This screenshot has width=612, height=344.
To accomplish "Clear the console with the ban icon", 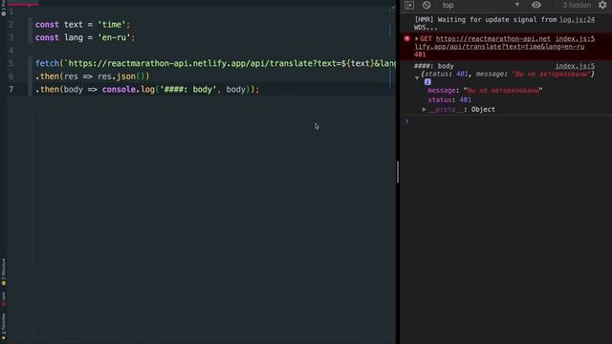I will (426, 5).
